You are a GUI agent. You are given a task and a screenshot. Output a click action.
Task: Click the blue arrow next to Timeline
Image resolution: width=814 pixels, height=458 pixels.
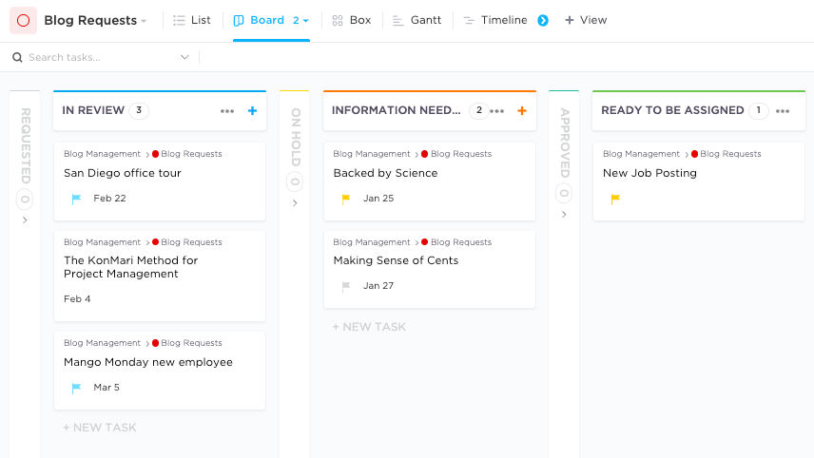tap(543, 20)
